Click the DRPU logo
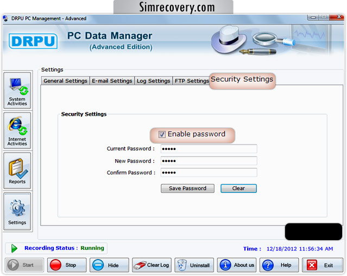This screenshot has width=347, height=276. pos(33,41)
